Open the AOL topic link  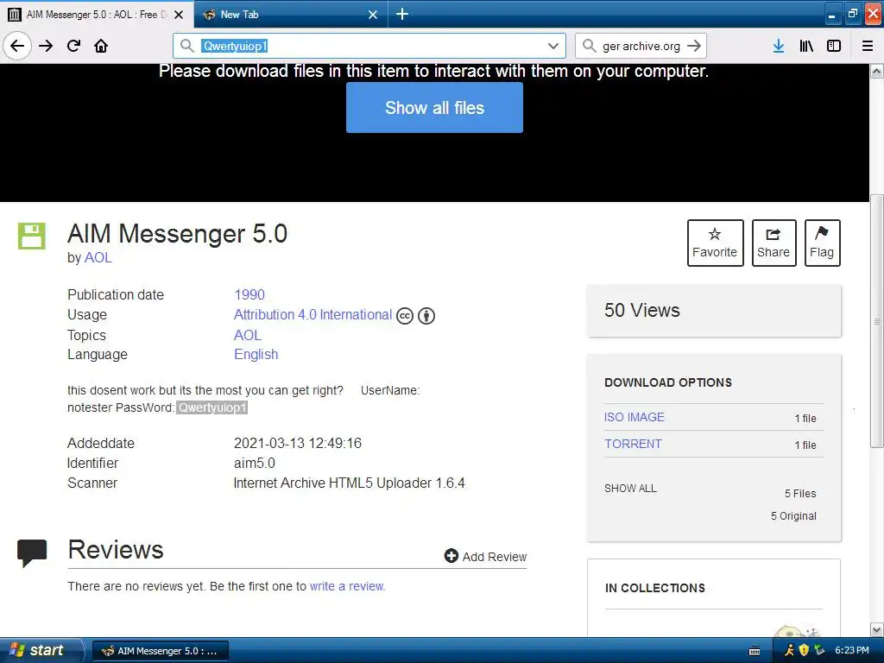tap(248, 336)
